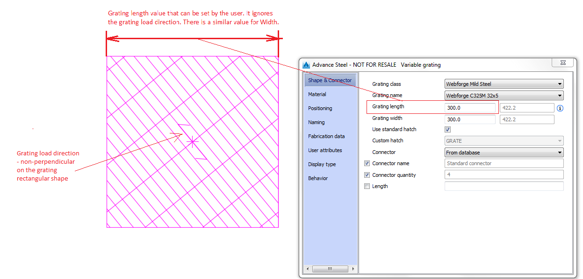Open the Grating class dropdown

(x=504, y=84)
